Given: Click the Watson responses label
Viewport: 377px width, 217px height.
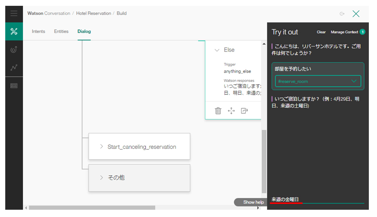Looking at the screenshot, I should tap(239, 81).
